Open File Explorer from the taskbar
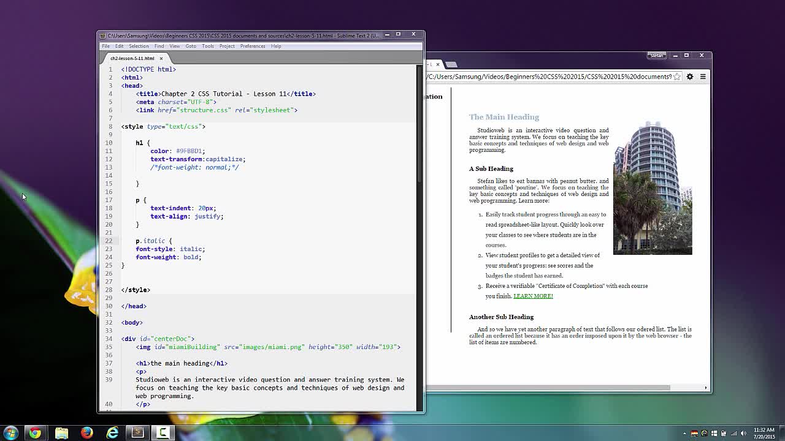This screenshot has width=785, height=441. [x=61, y=433]
